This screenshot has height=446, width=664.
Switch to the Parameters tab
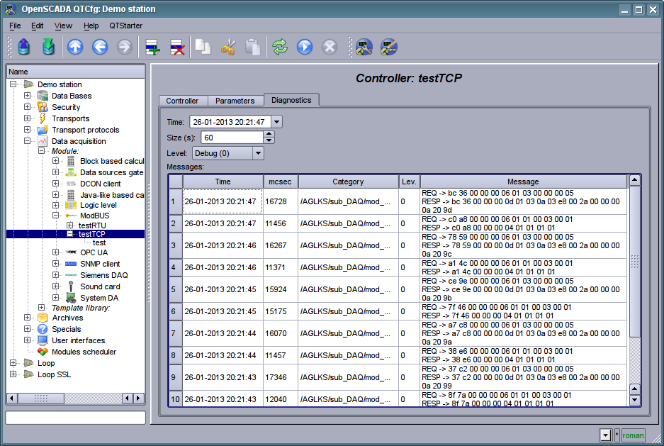tap(235, 101)
